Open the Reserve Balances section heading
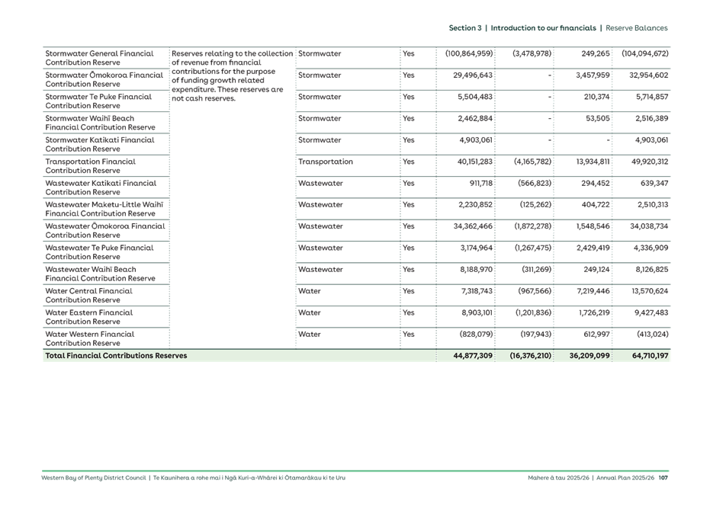This screenshot has width=710, height=506. [x=639, y=27]
